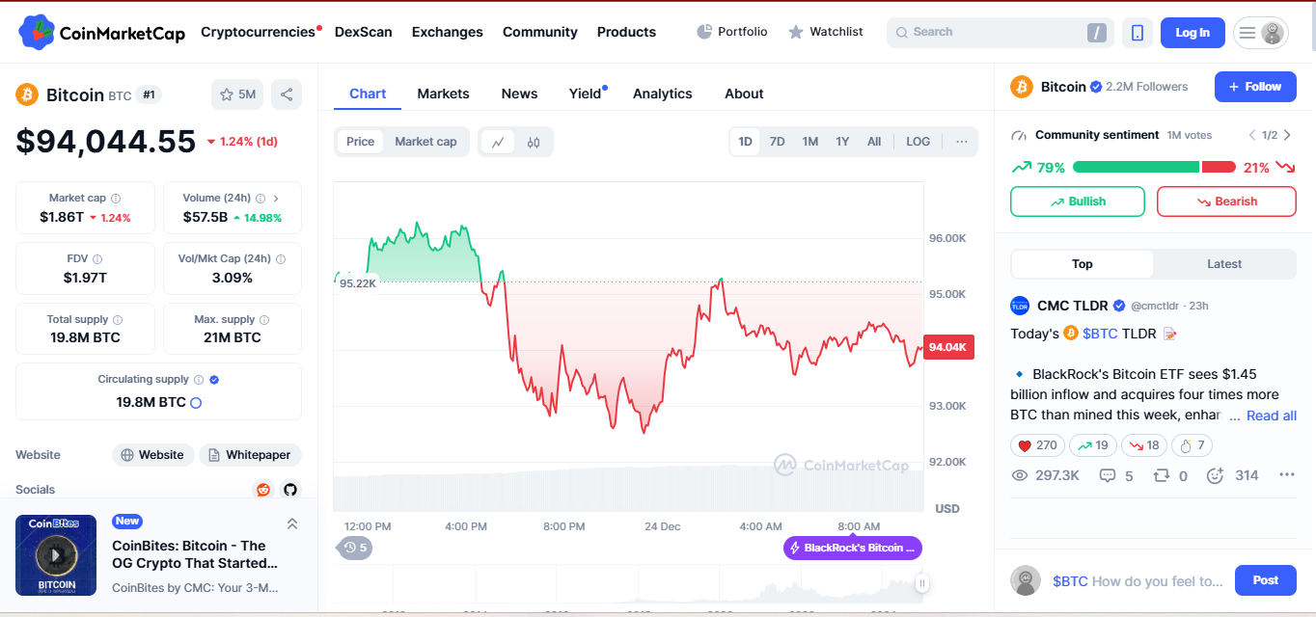Click the Total supply info icon
Viewport: 1316px width, 617px height.
click(118, 320)
